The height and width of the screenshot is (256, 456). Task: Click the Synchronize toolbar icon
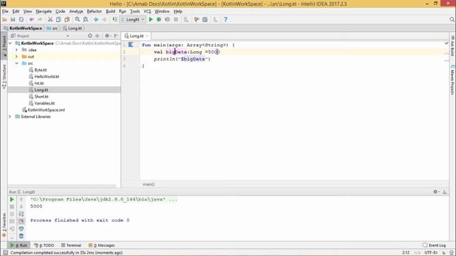[x=21, y=19]
